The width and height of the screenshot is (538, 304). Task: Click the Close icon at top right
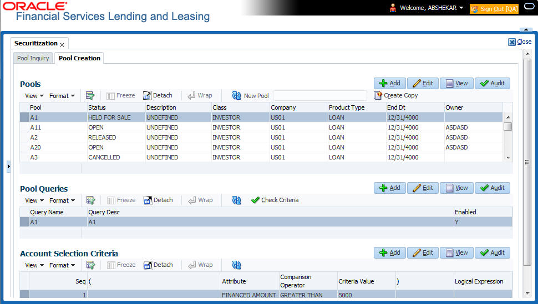click(x=512, y=42)
